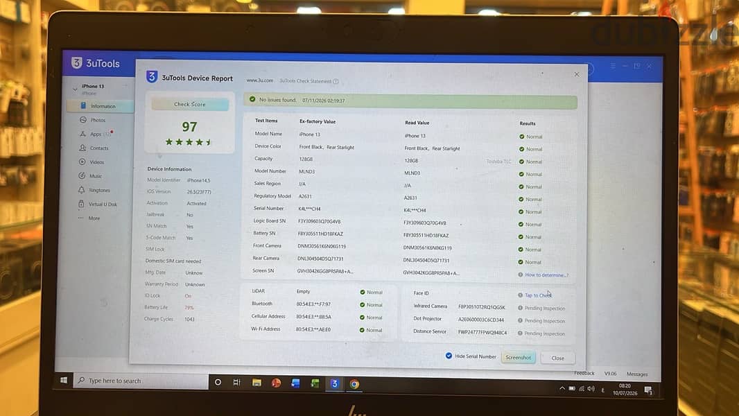This screenshot has width=739, height=416.
Task: Close the Device Report dialog with X
Action: coord(577,74)
